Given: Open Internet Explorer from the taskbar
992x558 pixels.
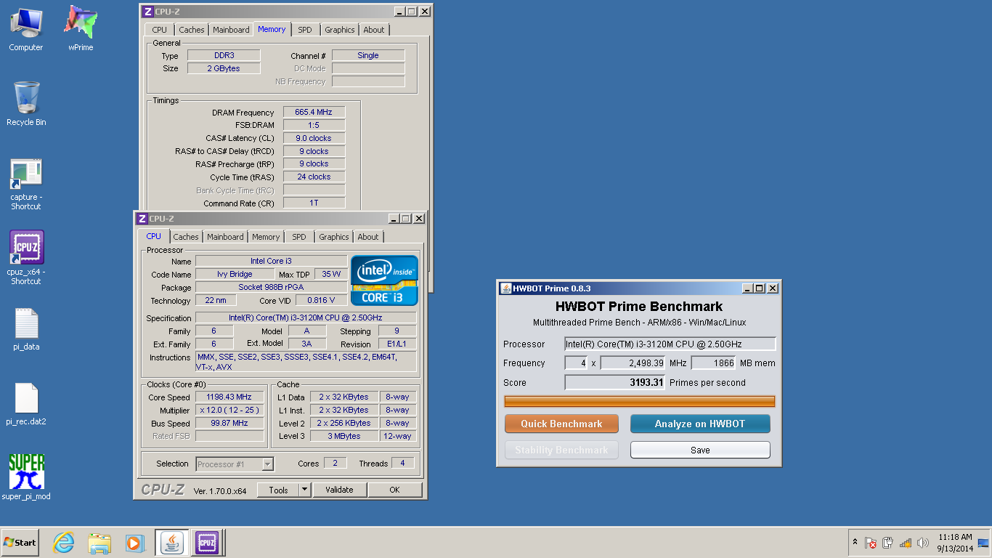Looking at the screenshot, I should 64,543.
